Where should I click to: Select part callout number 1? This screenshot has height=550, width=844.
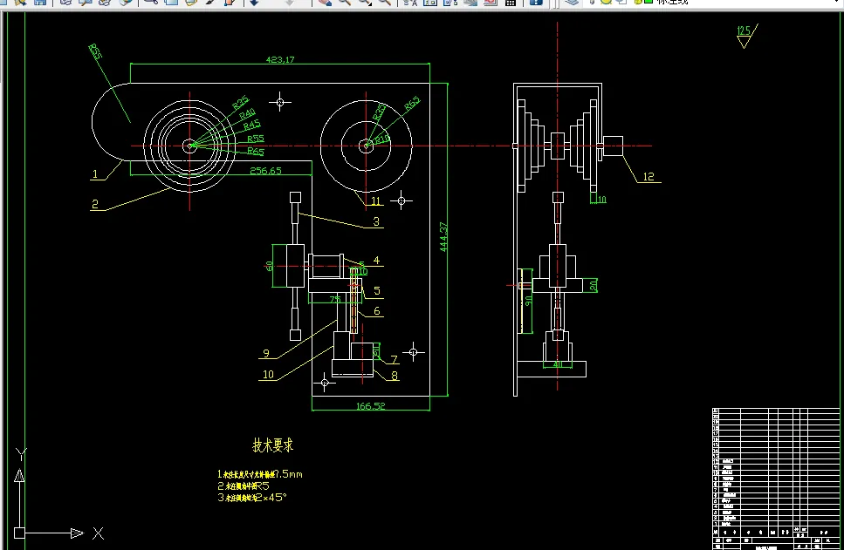tap(95, 174)
